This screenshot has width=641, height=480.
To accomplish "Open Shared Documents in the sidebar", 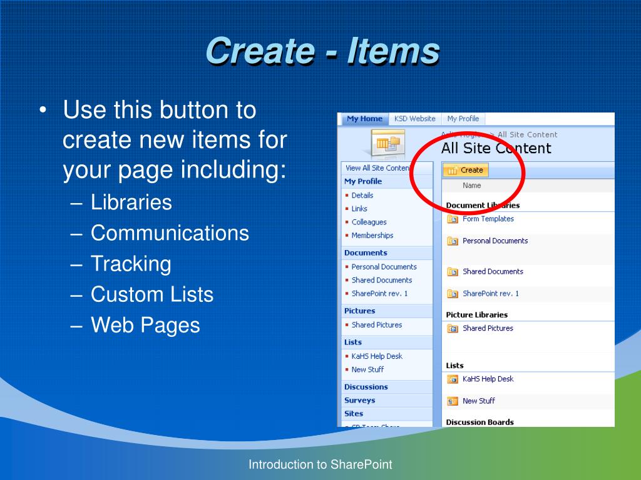I will point(381,280).
